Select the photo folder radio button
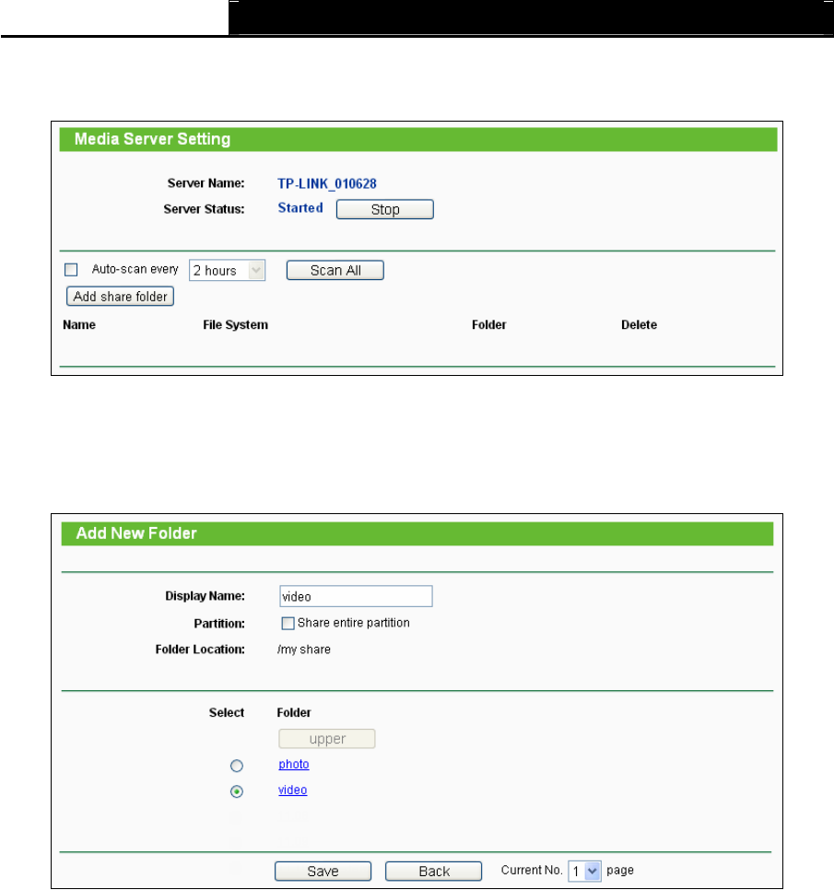 237,766
